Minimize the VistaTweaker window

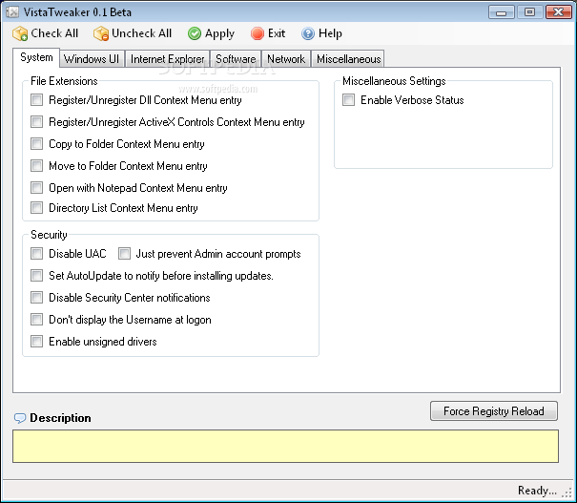click(502, 12)
